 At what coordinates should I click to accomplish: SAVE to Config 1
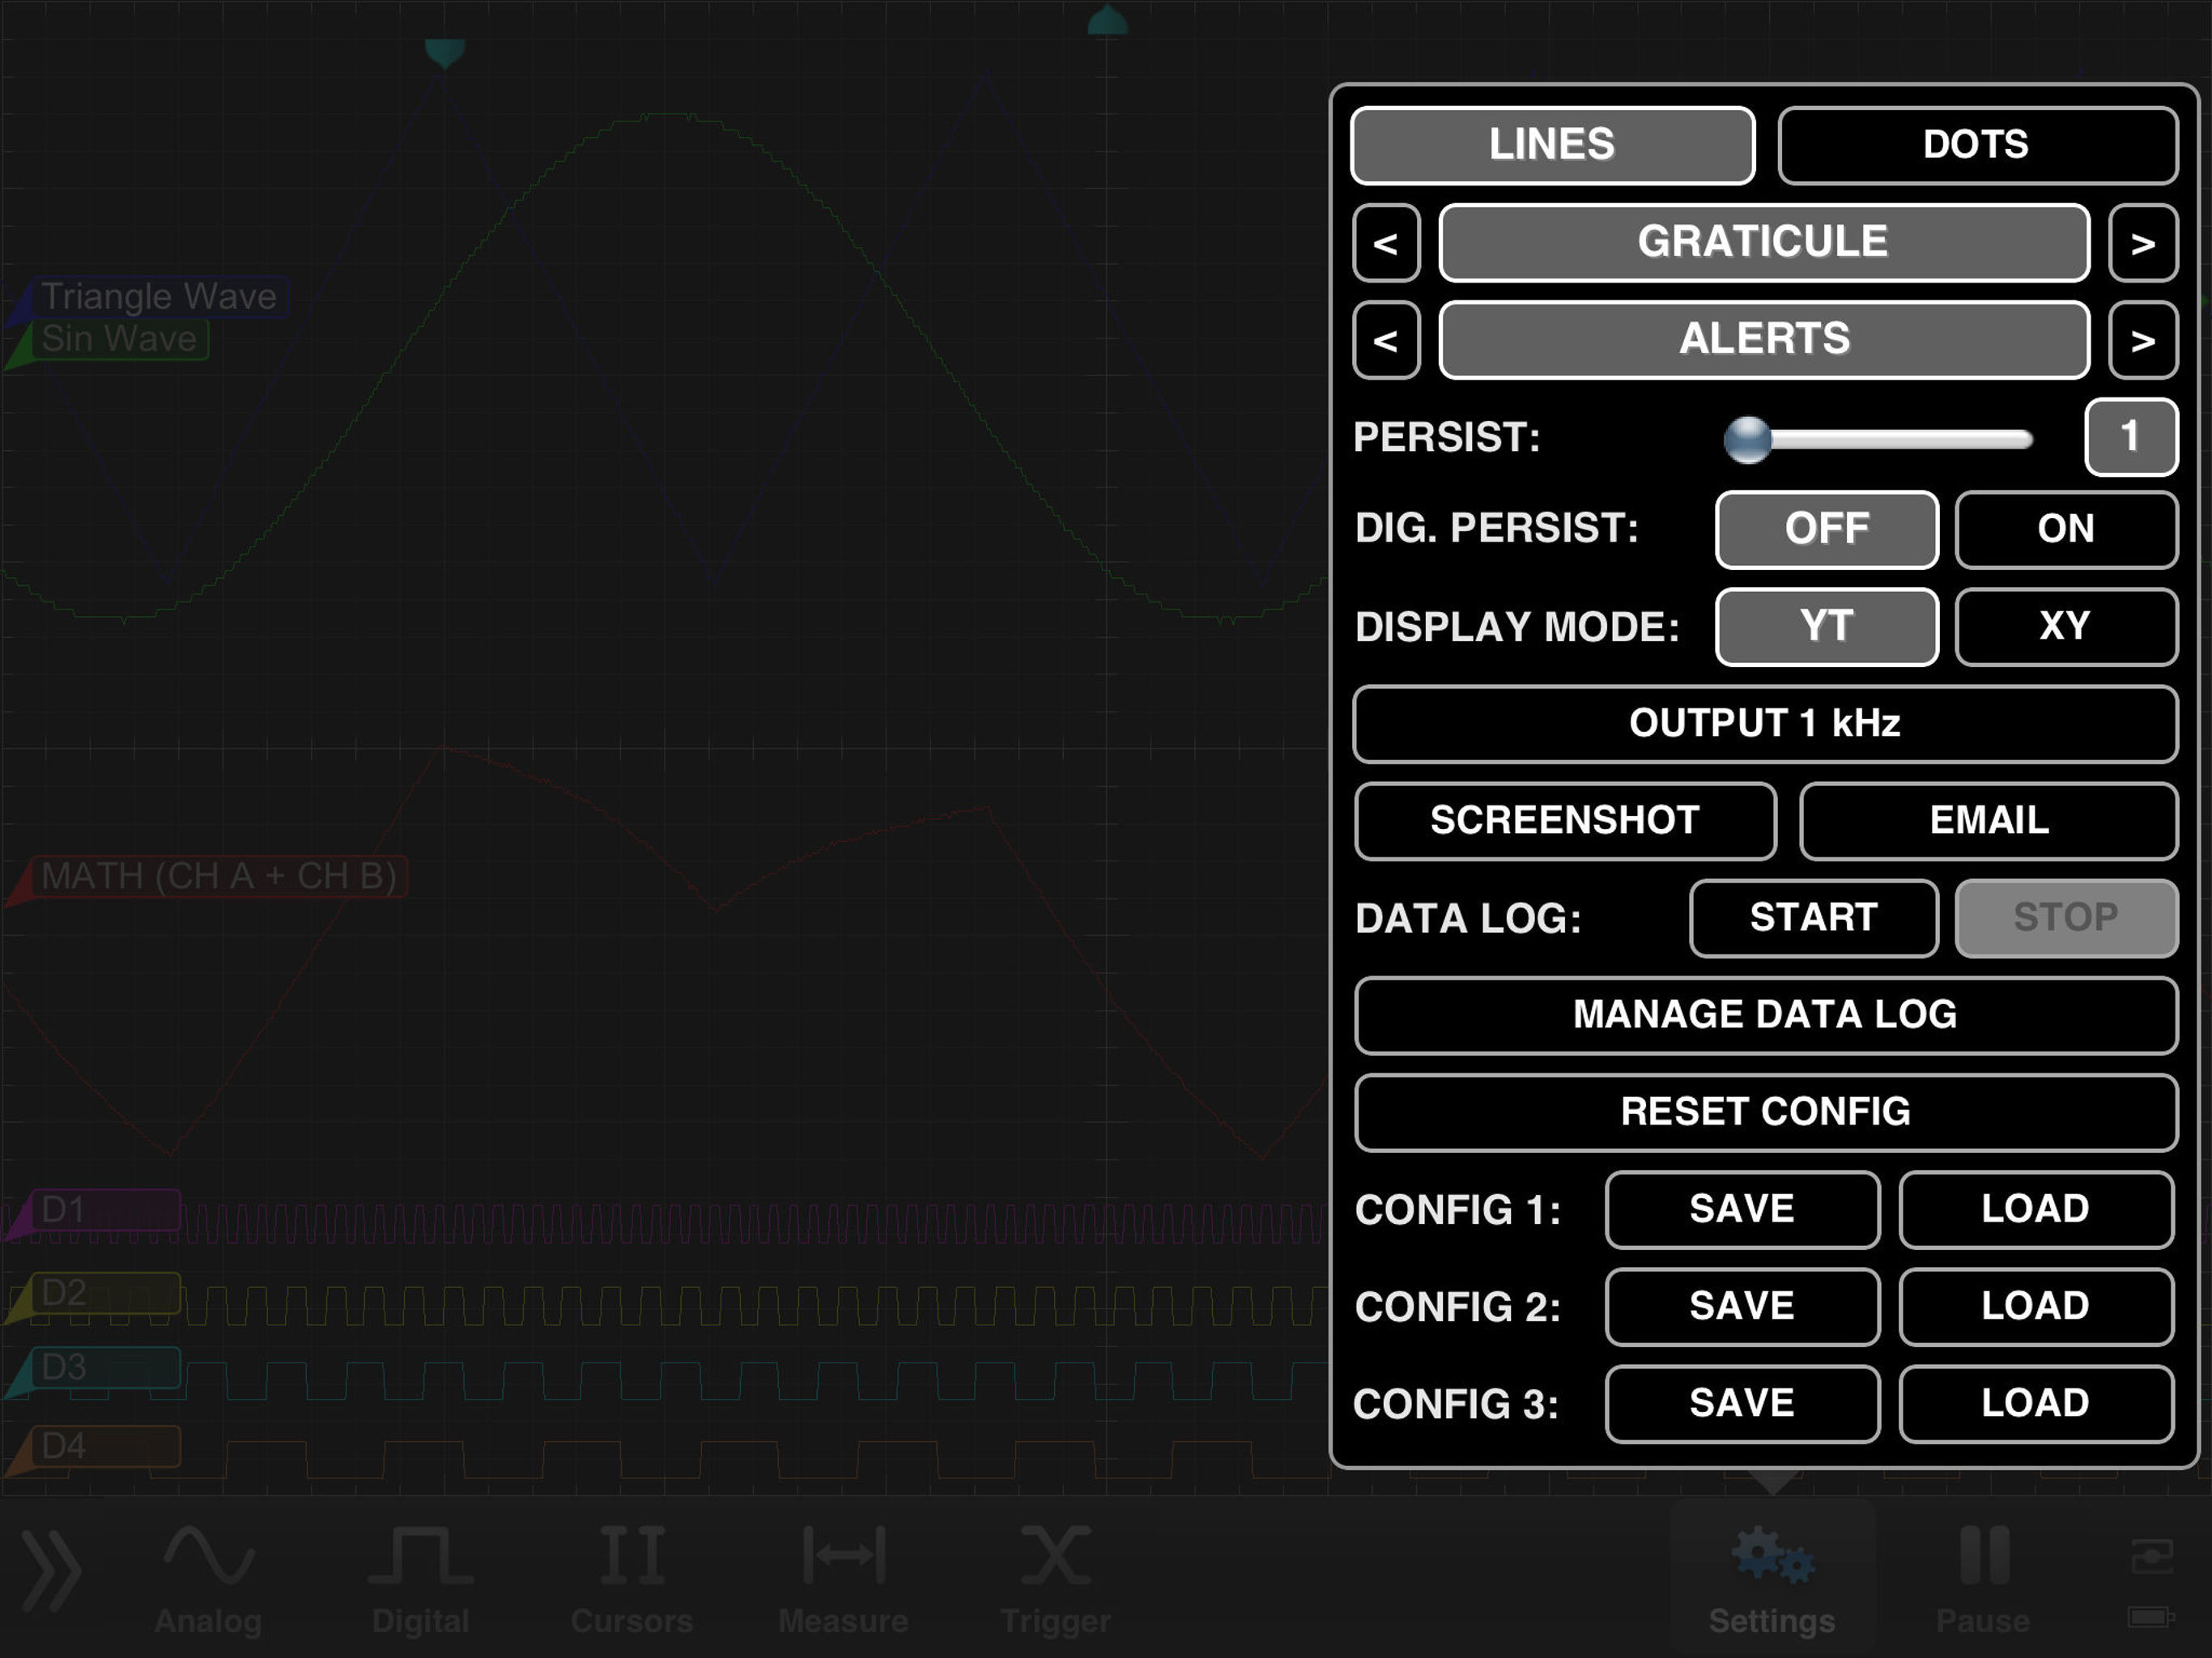click(x=1742, y=1210)
